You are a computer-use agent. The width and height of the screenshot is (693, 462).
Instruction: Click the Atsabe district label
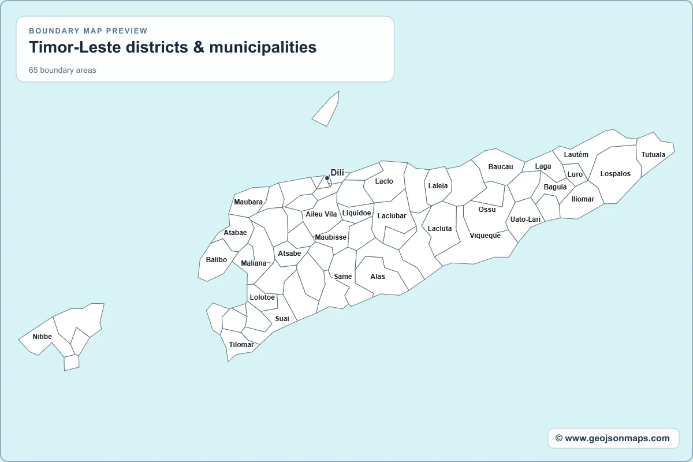click(x=289, y=254)
